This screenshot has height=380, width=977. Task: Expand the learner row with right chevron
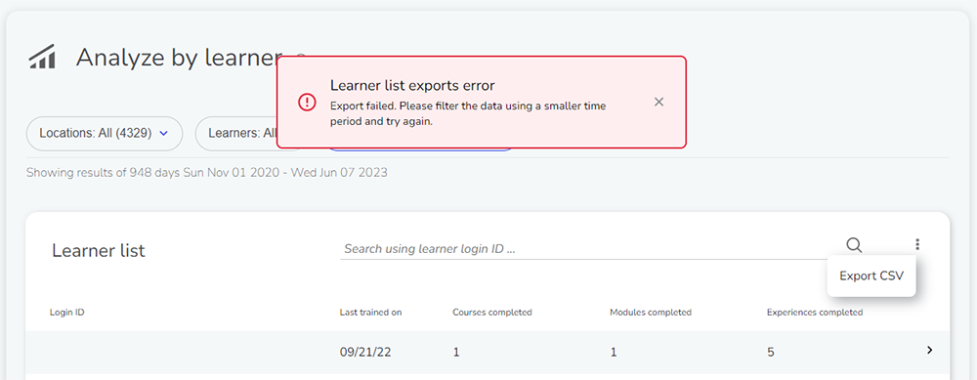tap(930, 351)
